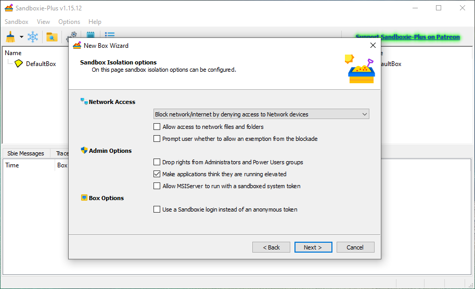
Task: Enable Allow access to network files and folders
Action: coord(157,127)
